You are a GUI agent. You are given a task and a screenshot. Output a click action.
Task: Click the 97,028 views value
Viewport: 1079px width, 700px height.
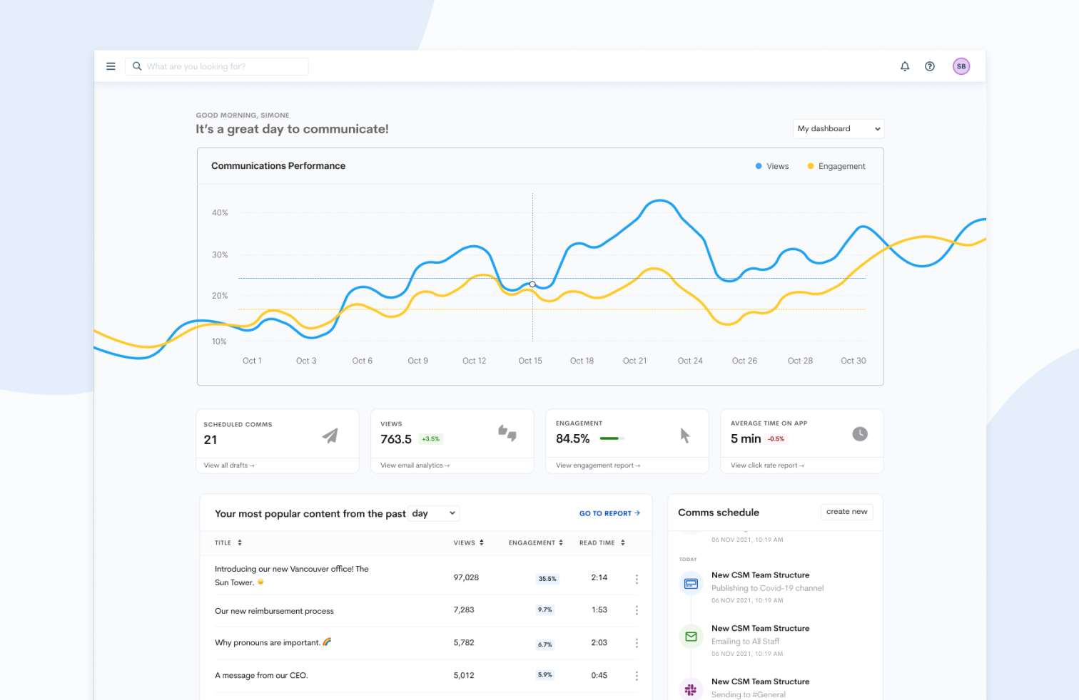(466, 577)
